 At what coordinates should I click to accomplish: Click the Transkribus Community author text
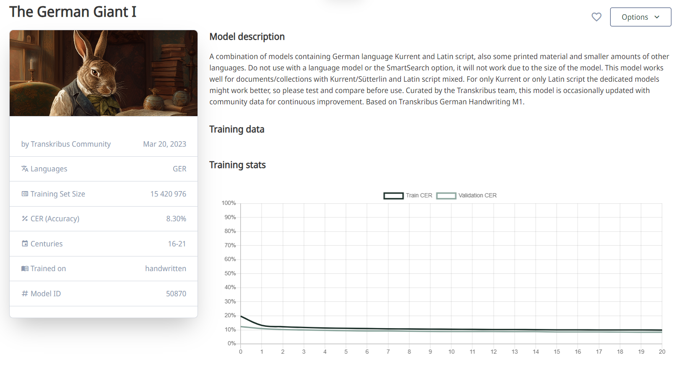pos(70,144)
